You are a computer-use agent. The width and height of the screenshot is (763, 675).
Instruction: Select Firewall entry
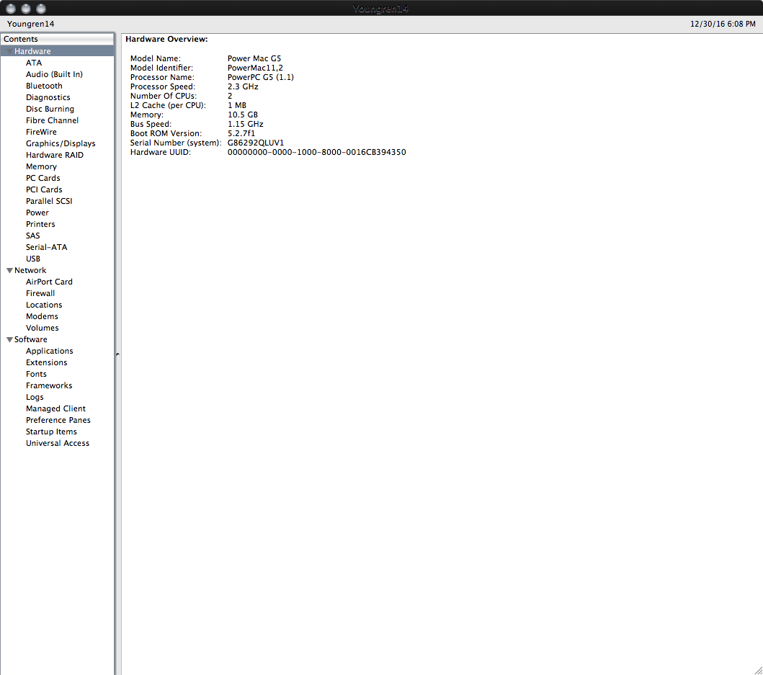point(40,293)
